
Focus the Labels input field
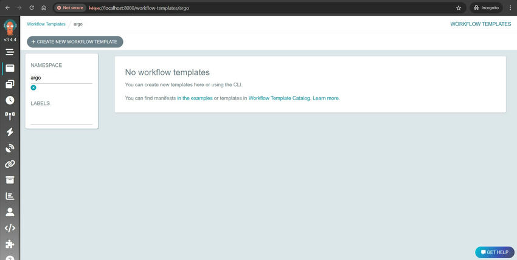[x=61, y=118]
